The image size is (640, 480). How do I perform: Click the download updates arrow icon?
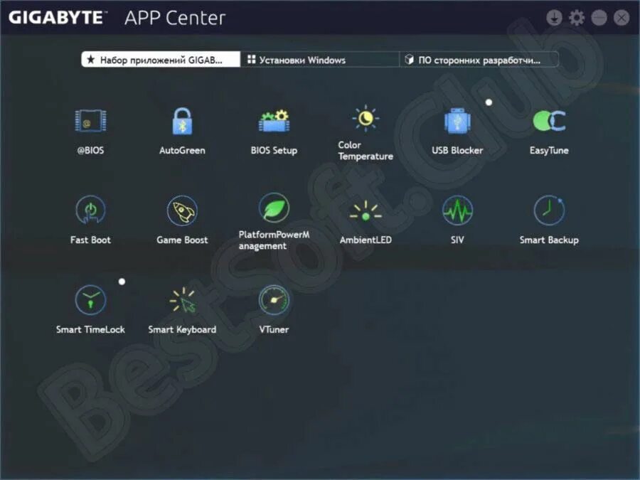click(x=554, y=18)
